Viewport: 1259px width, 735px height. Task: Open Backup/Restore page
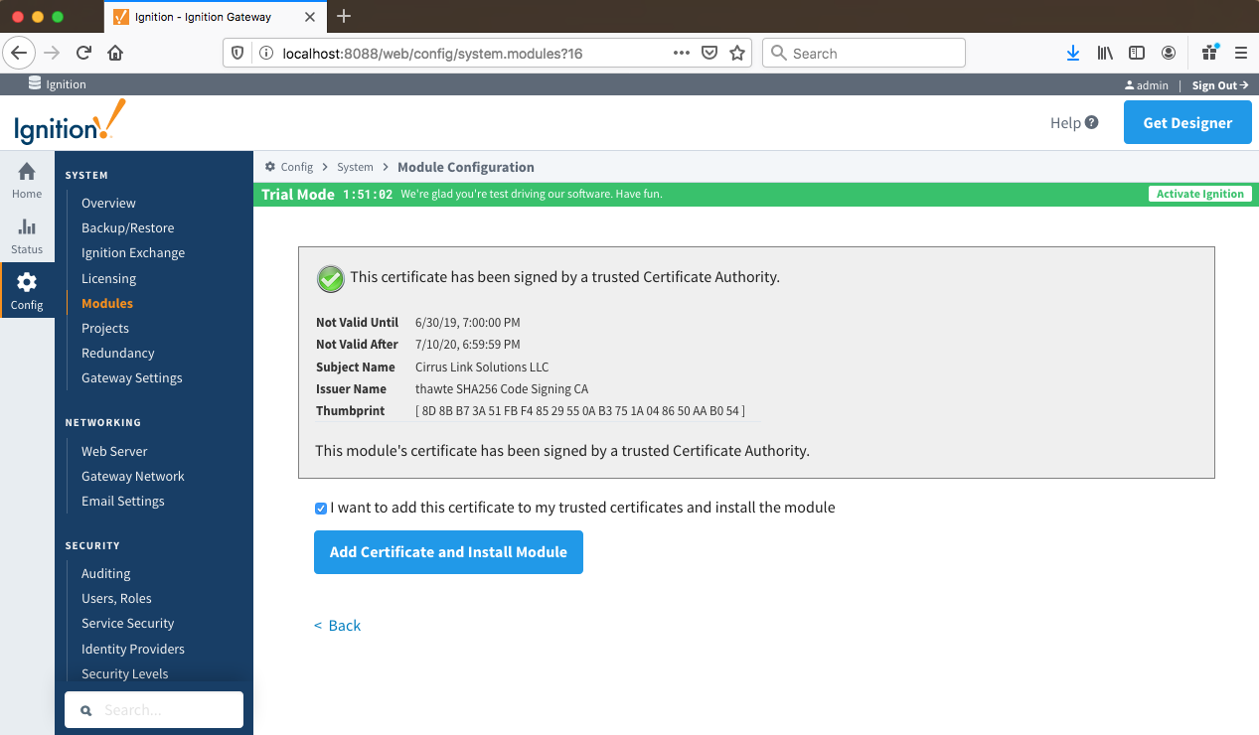pyautogui.click(x=127, y=227)
